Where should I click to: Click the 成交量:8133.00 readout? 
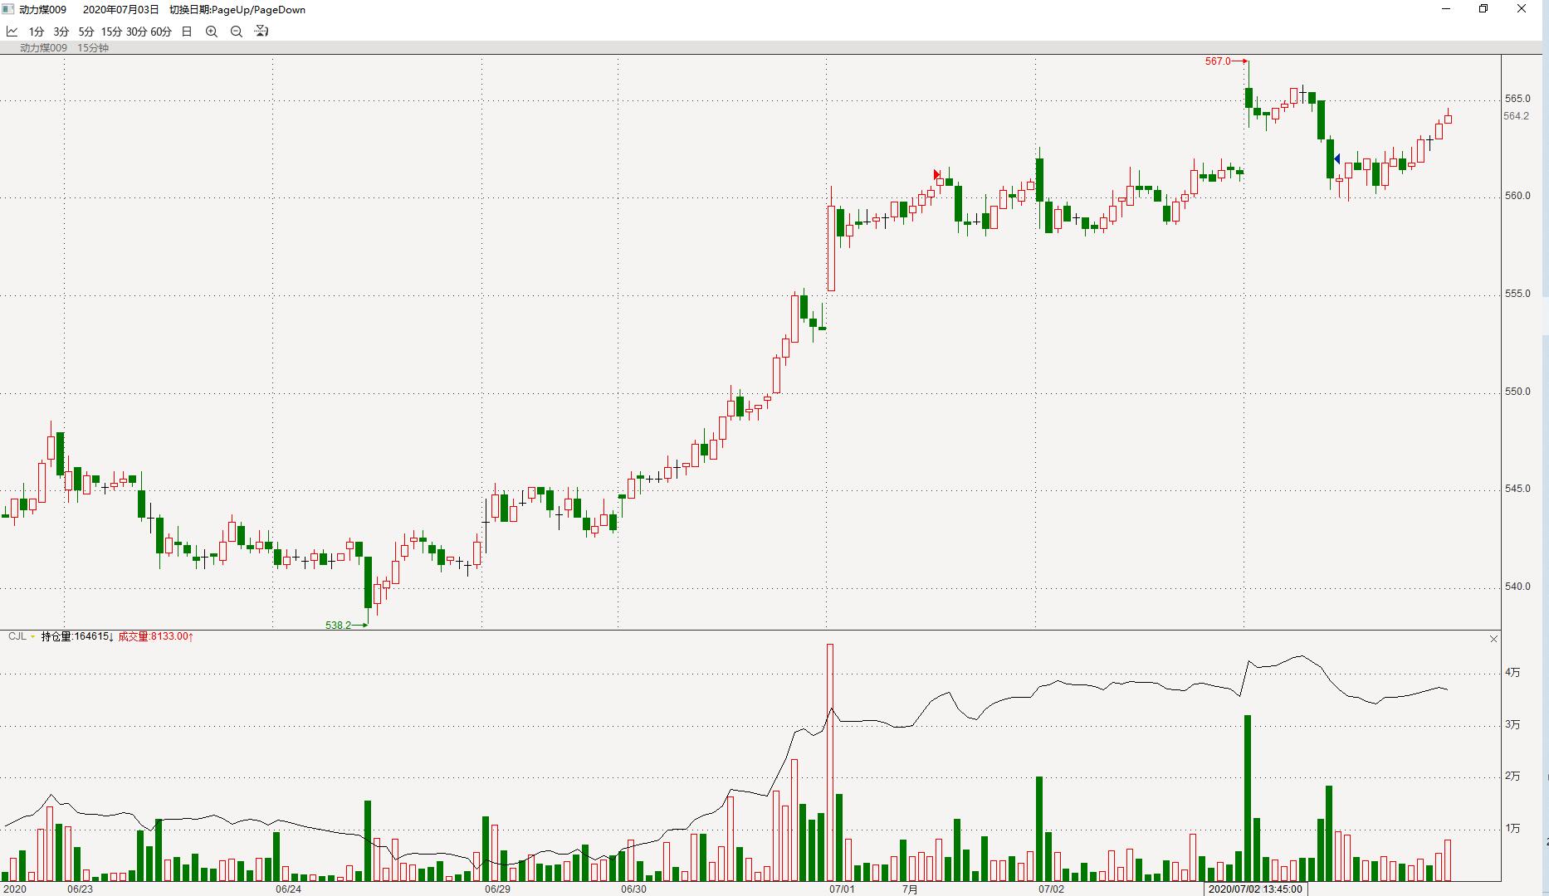[x=155, y=636]
